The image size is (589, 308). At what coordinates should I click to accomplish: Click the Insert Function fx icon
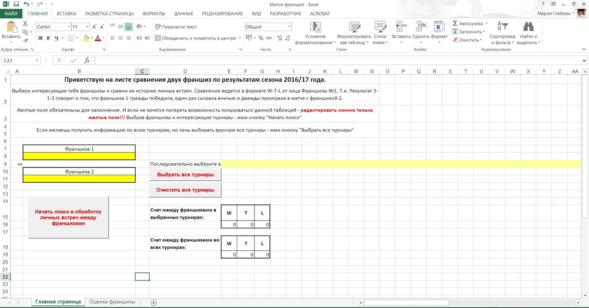(x=87, y=60)
